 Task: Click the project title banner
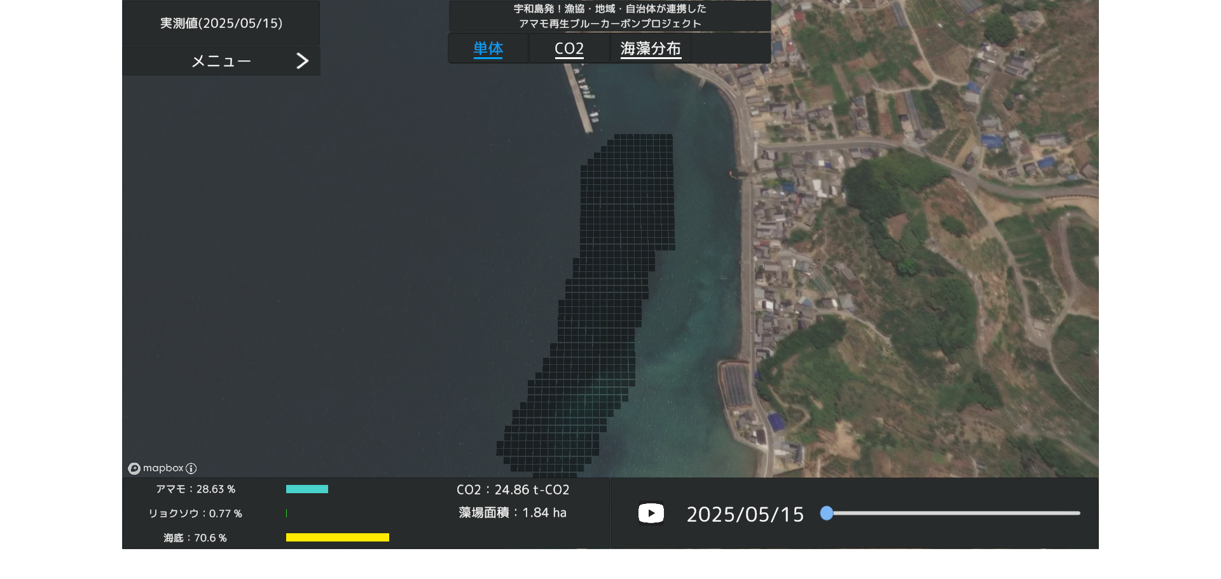(609, 17)
